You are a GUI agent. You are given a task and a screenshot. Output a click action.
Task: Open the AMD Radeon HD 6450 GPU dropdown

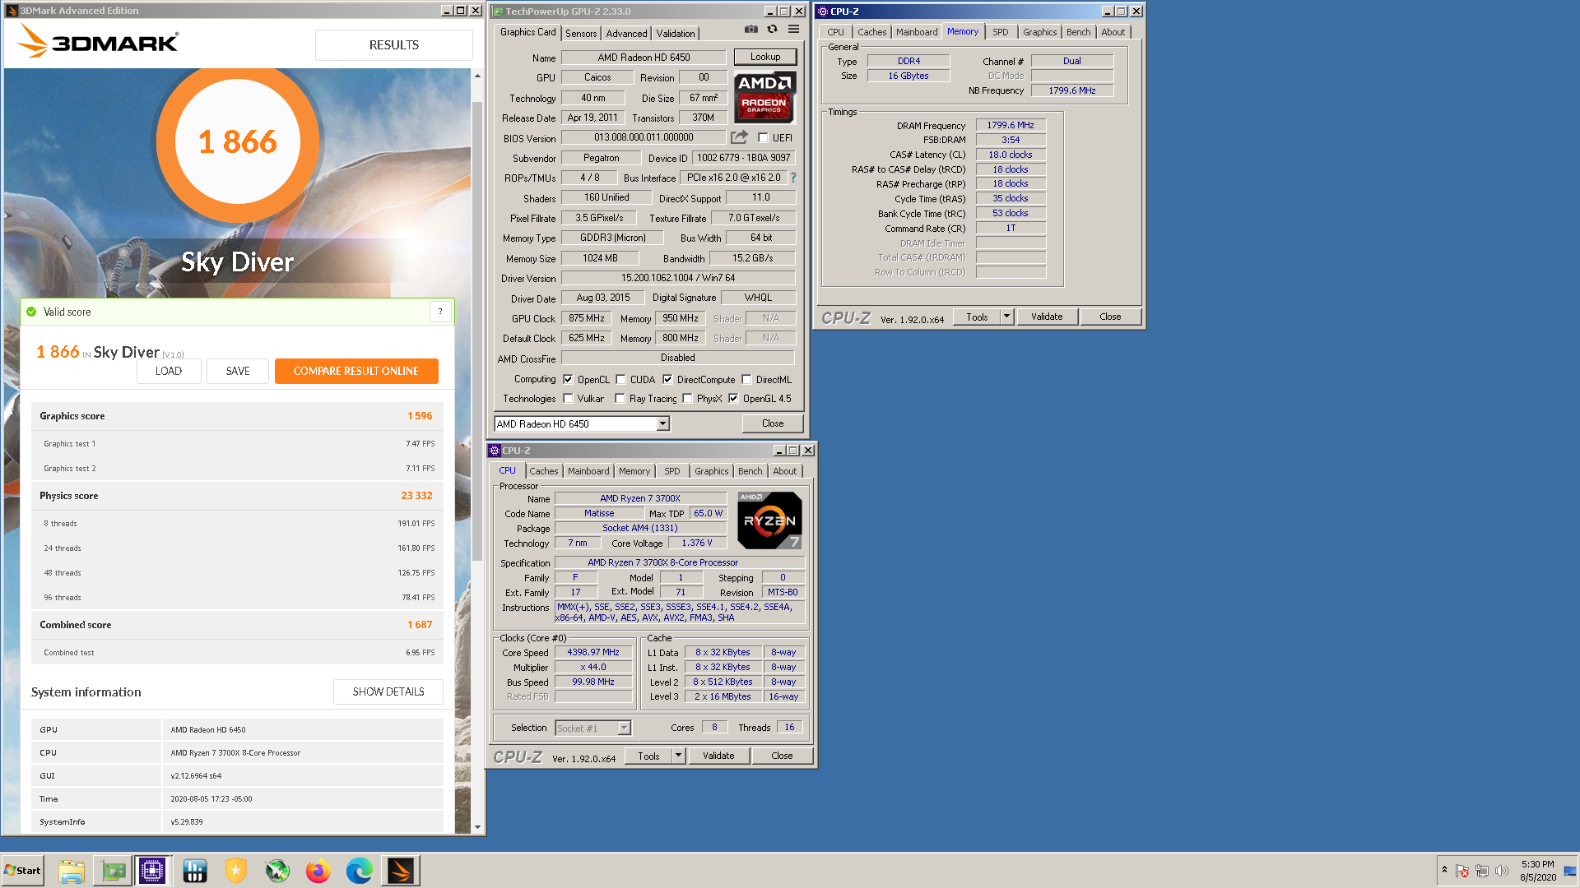(x=582, y=424)
